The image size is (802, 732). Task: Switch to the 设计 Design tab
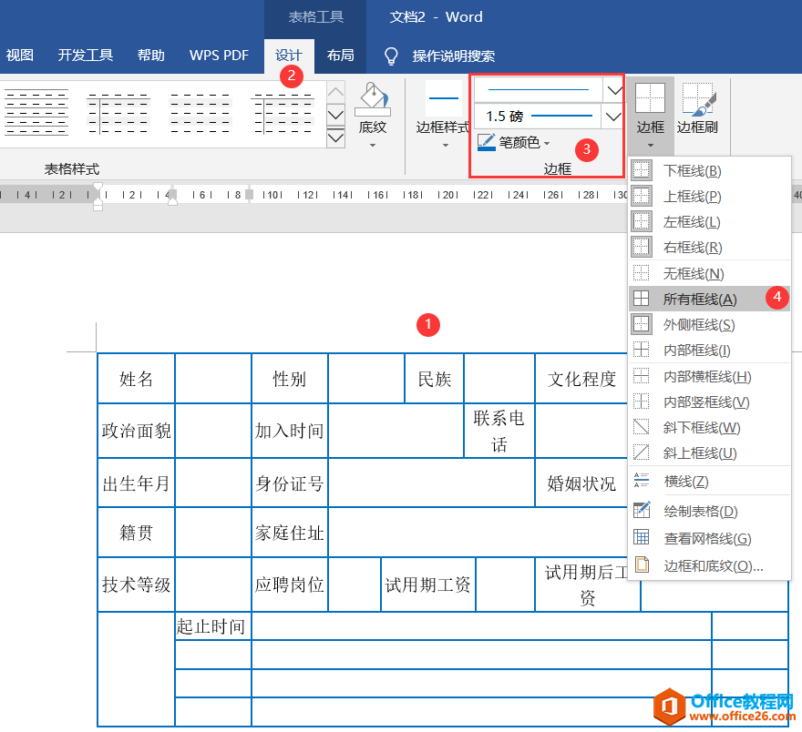[289, 56]
